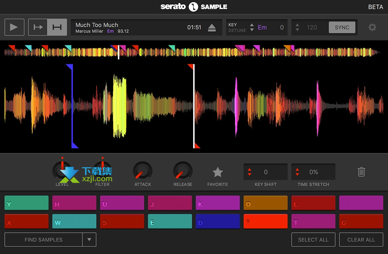Open the settings gear

372,27
